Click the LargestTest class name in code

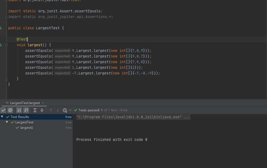click(48, 28)
